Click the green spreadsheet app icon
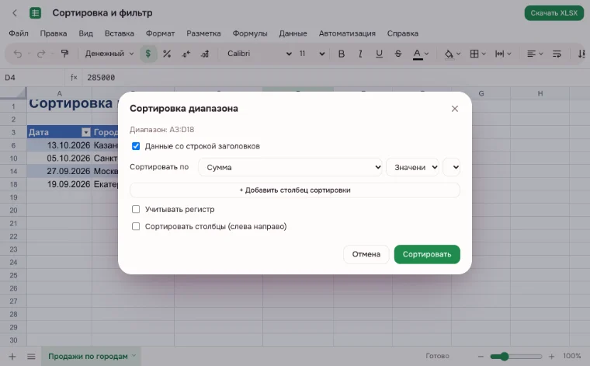The height and width of the screenshot is (366, 590). point(36,12)
